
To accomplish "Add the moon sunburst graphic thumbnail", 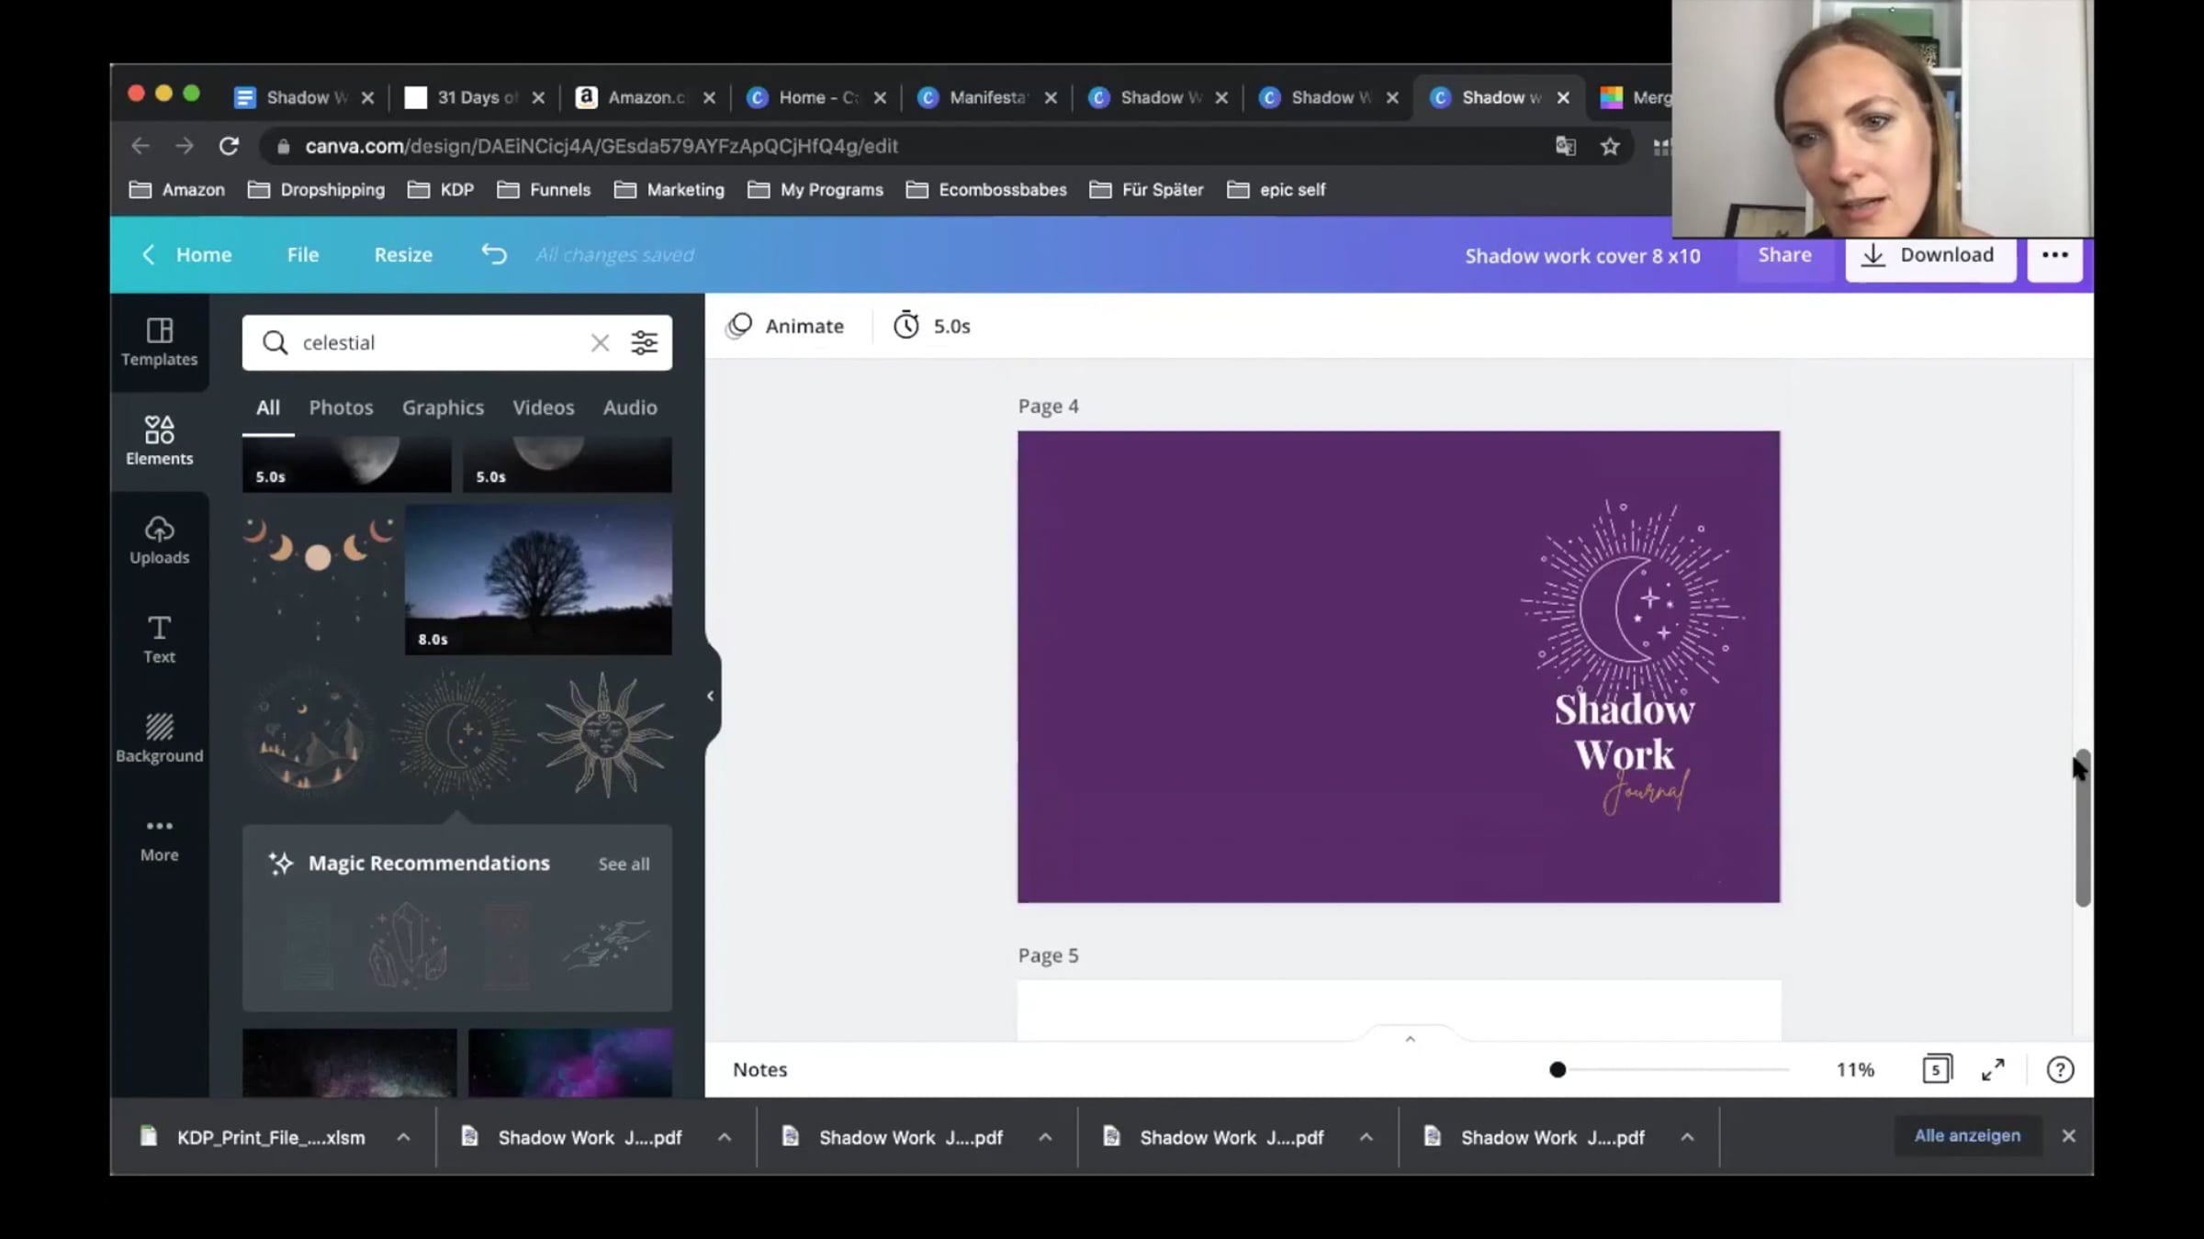I will click(457, 734).
